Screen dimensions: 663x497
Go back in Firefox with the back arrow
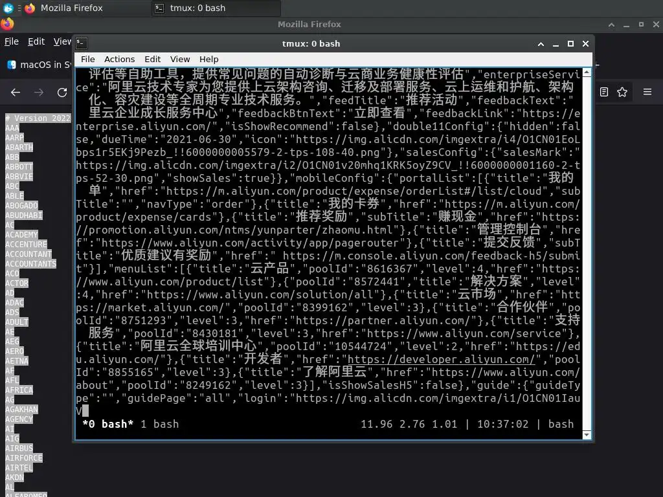(16, 92)
